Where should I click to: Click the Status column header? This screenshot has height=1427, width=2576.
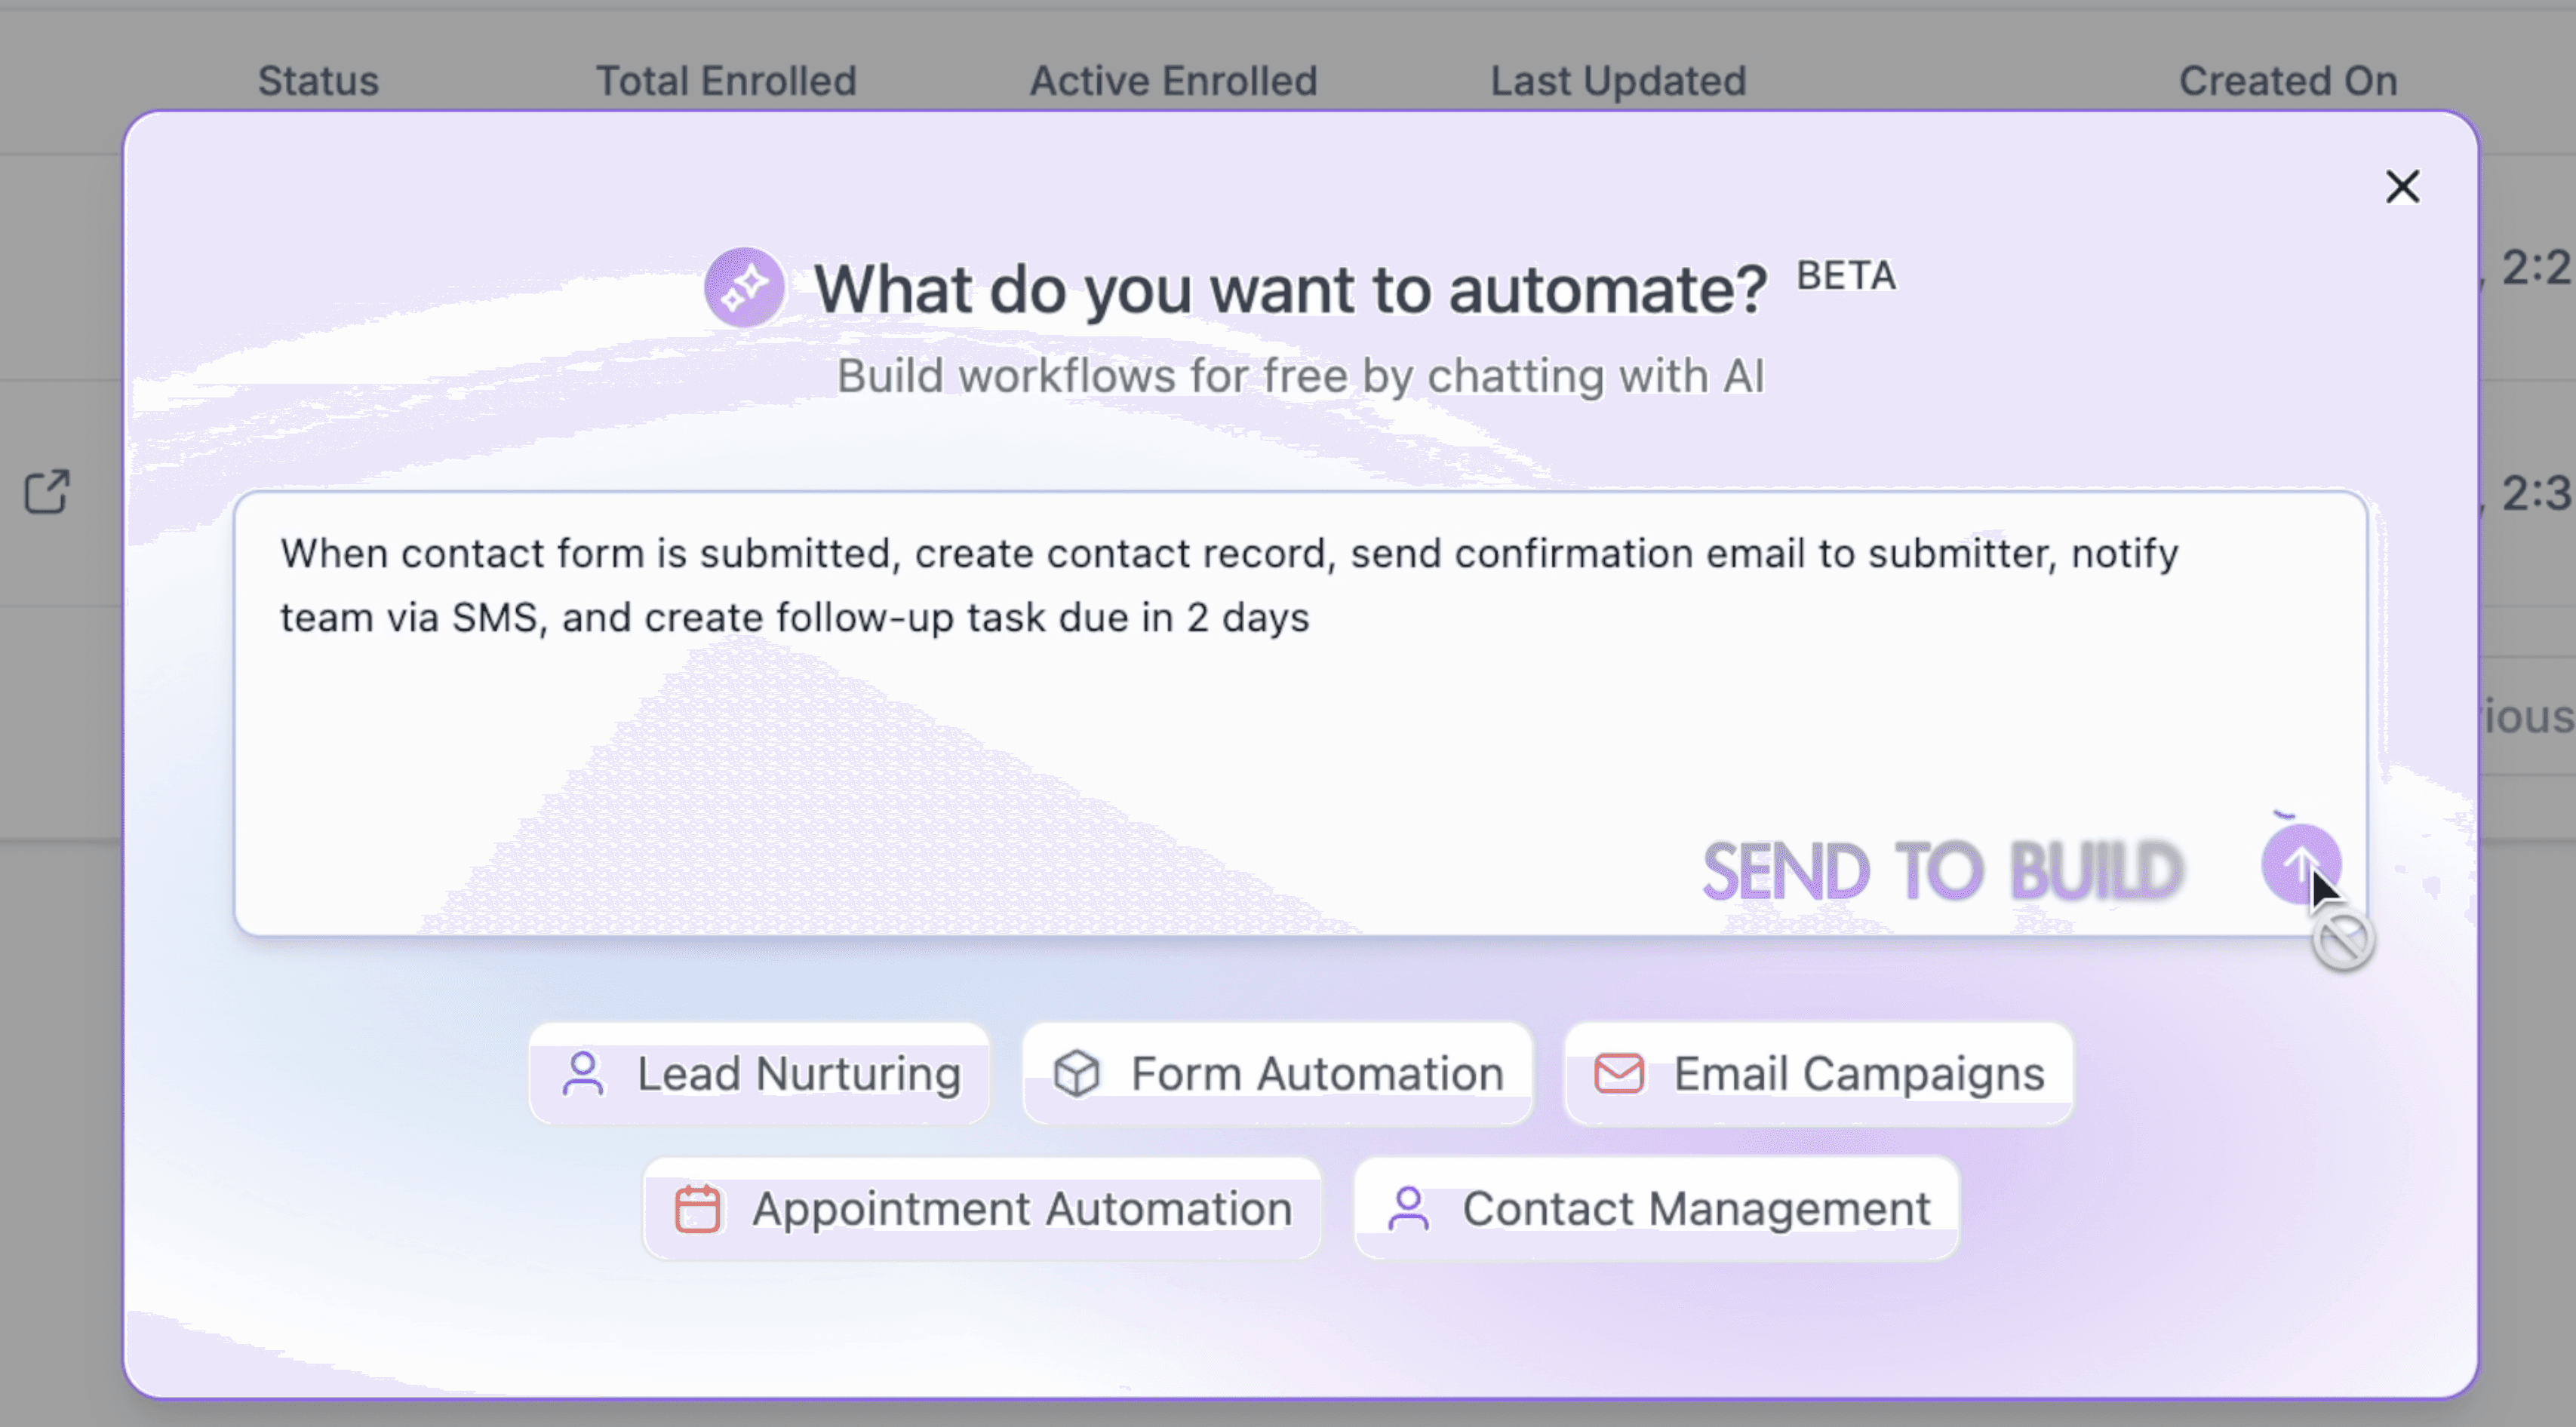318,81
